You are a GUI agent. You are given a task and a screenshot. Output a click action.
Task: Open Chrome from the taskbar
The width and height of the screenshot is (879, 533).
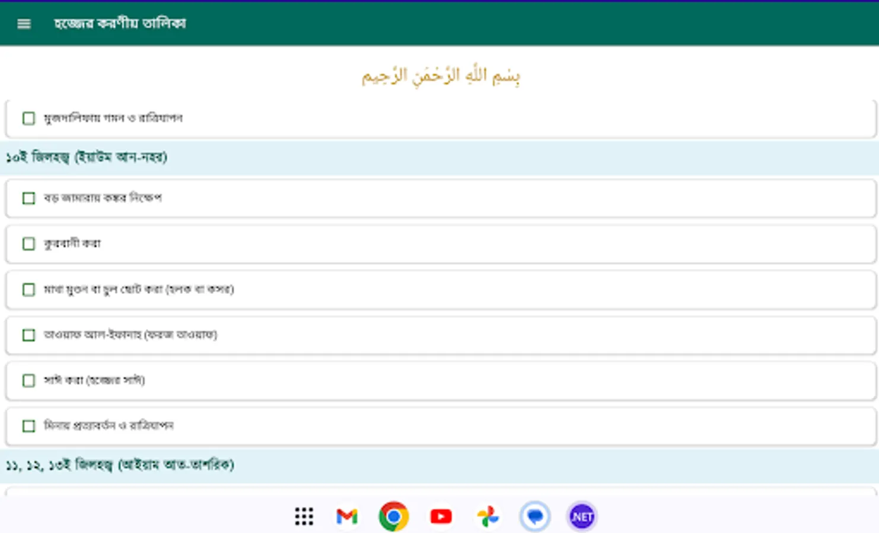(x=393, y=516)
